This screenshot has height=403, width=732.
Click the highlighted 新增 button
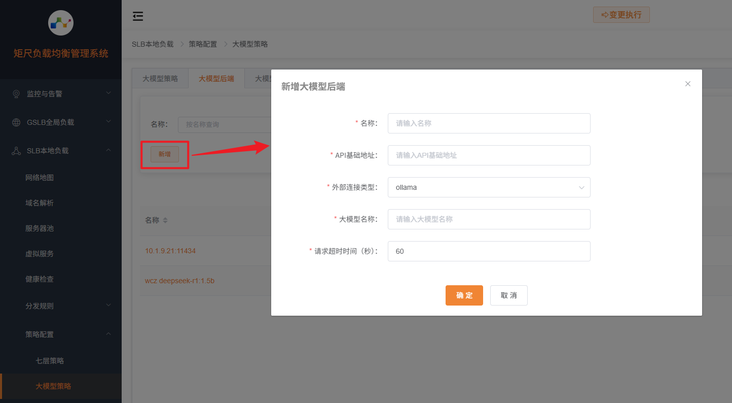coord(164,154)
